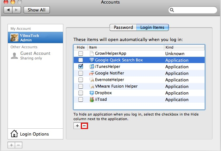
Task: Click the red close window button
Action: [6, 2]
